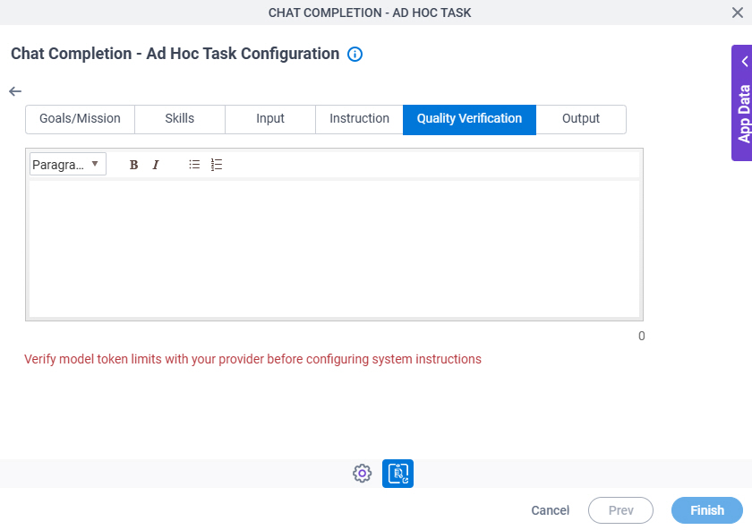Image resolution: width=752 pixels, height=530 pixels.
Task: Click inside the quality verification text area
Action: point(334,249)
